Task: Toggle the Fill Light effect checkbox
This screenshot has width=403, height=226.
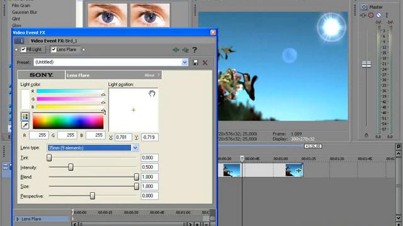Action: pyautogui.click(x=23, y=50)
